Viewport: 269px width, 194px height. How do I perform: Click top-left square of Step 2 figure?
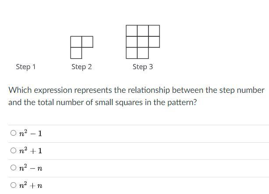point(76,42)
